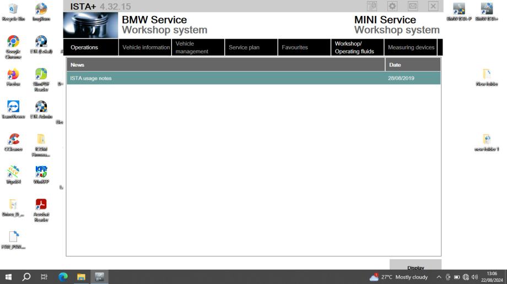
Task: Open BMW ISTA+ desktop shortcut
Action: point(487,12)
